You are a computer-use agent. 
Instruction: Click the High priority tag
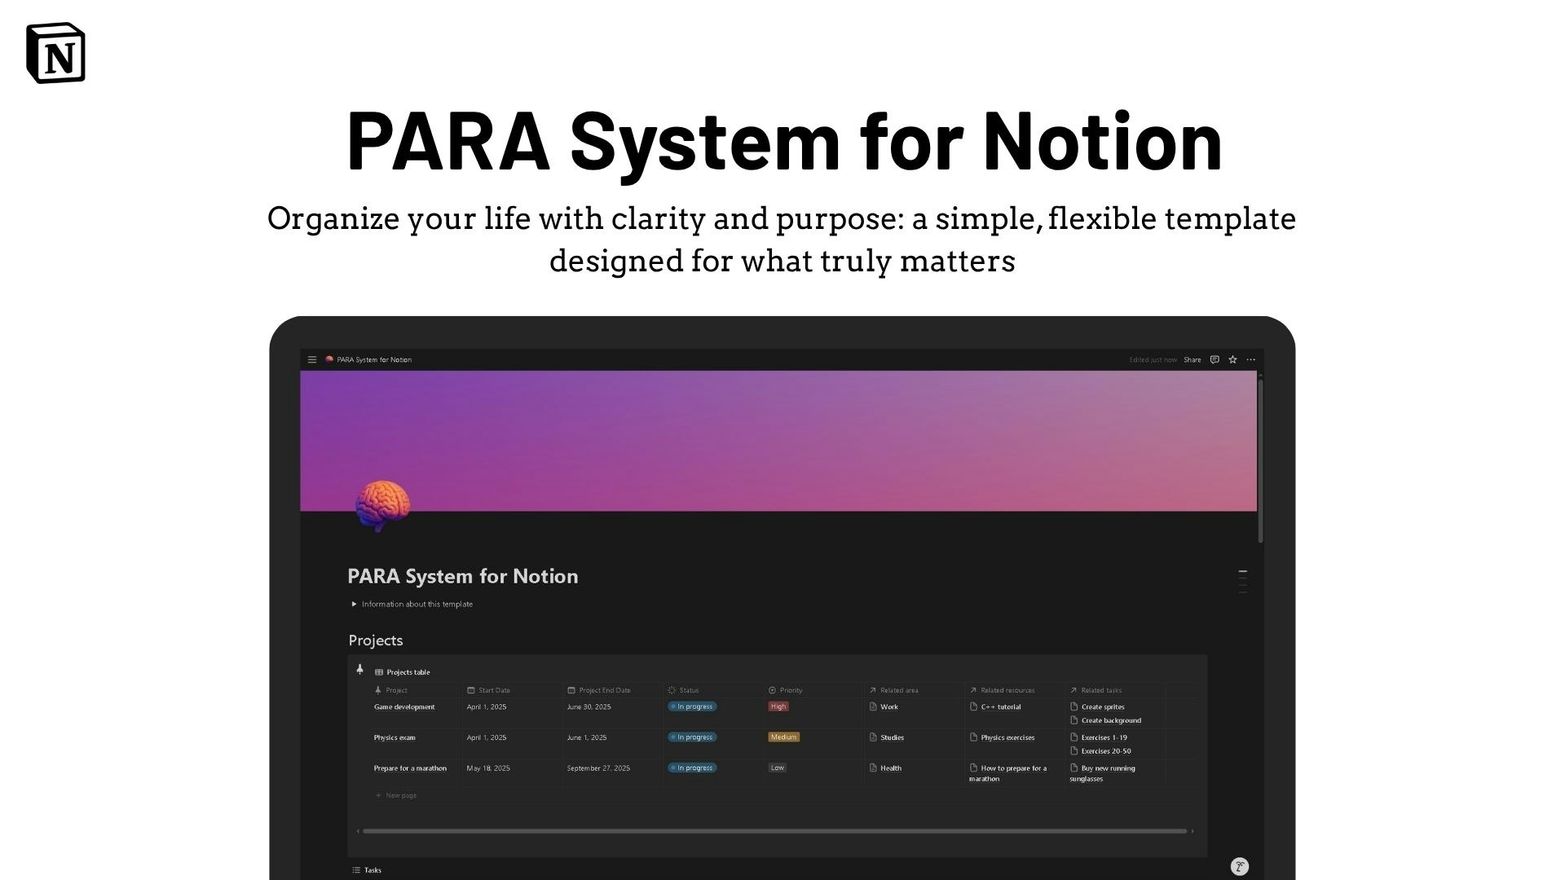point(778,706)
